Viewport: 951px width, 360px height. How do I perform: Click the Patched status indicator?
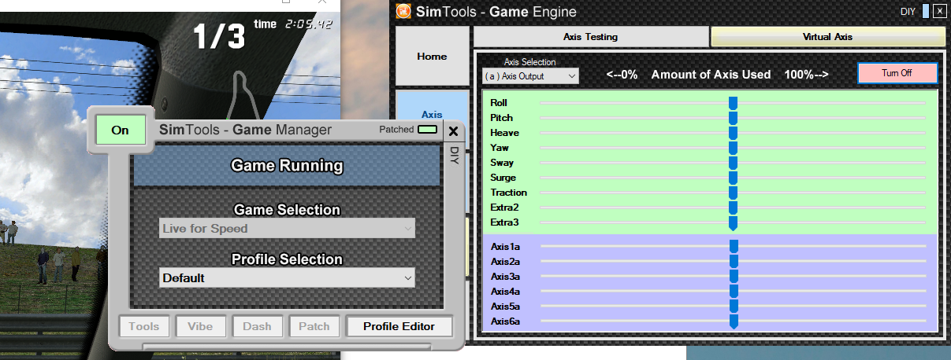click(428, 130)
